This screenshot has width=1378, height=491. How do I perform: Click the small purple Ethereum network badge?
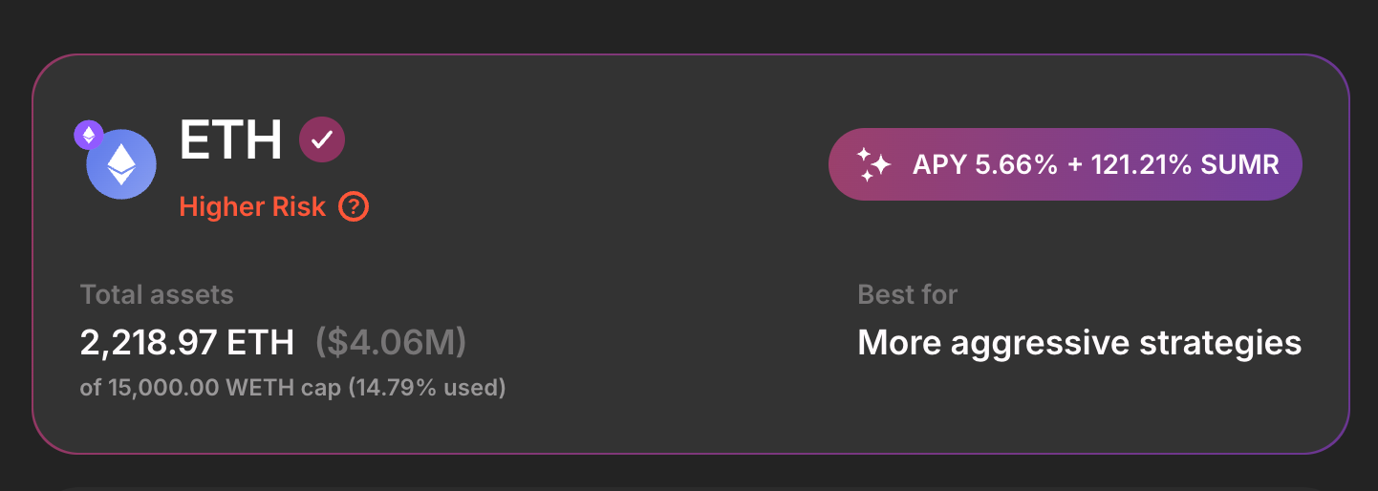point(89,135)
